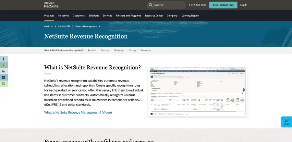Click the Search input field
The height and width of the screenshot is (142, 292).
click(x=166, y=5)
